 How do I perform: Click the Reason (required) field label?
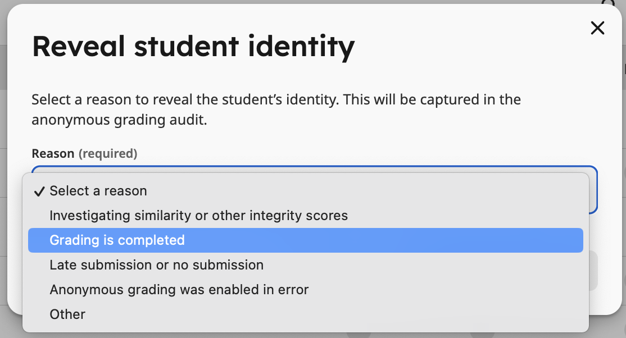click(84, 153)
